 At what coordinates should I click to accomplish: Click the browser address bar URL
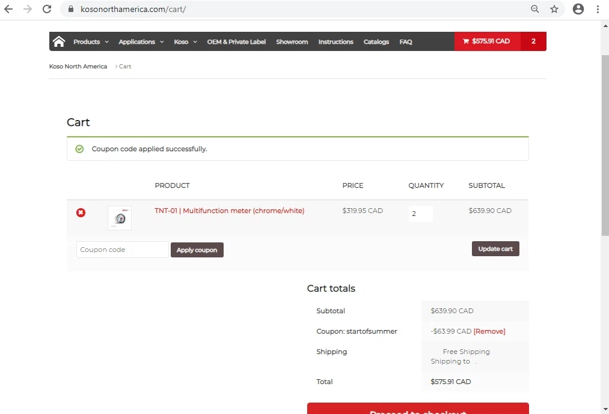pyautogui.click(x=133, y=9)
